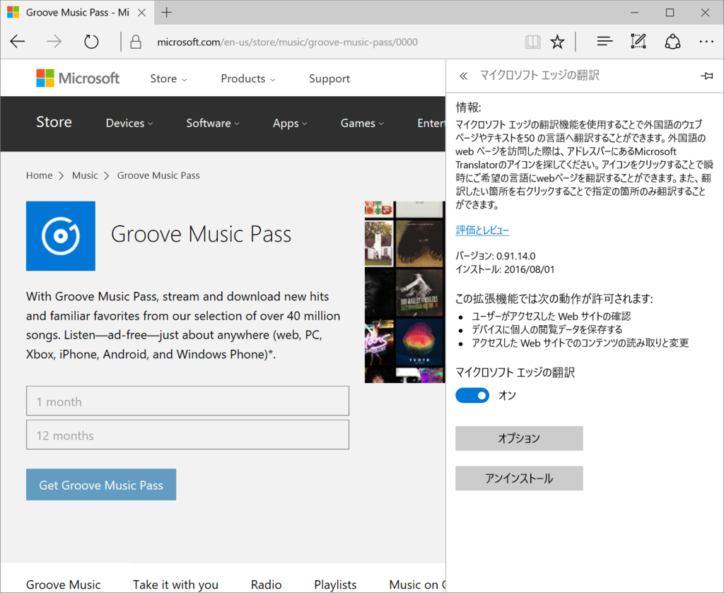Click the address bar URL
The width and height of the screenshot is (724, 593).
(x=287, y=42)
